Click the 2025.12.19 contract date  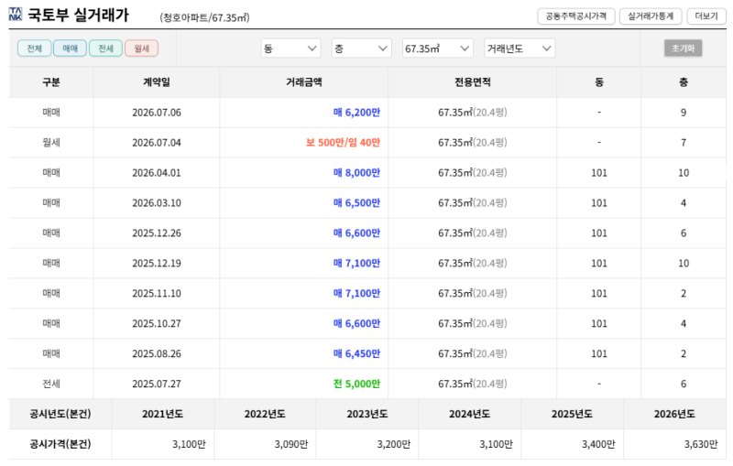[156, 264]
